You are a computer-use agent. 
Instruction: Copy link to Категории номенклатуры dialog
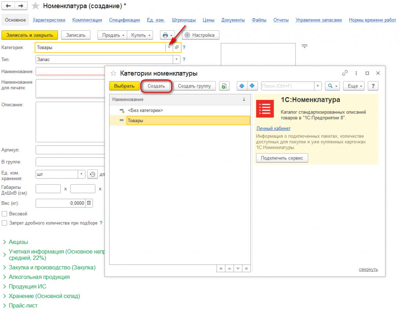tap(345, 73)
